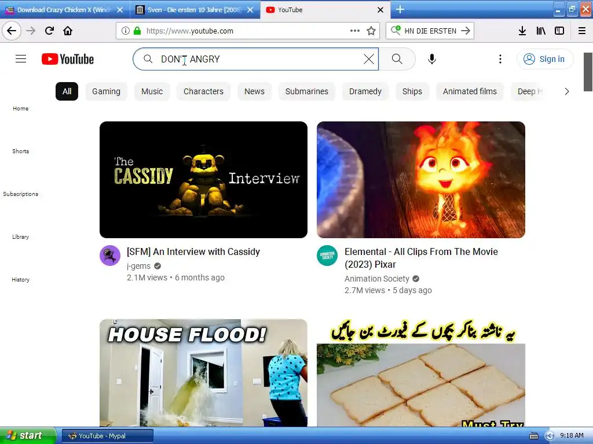
Task: Select the All filter chip
Action: click(x=67, y=91)
